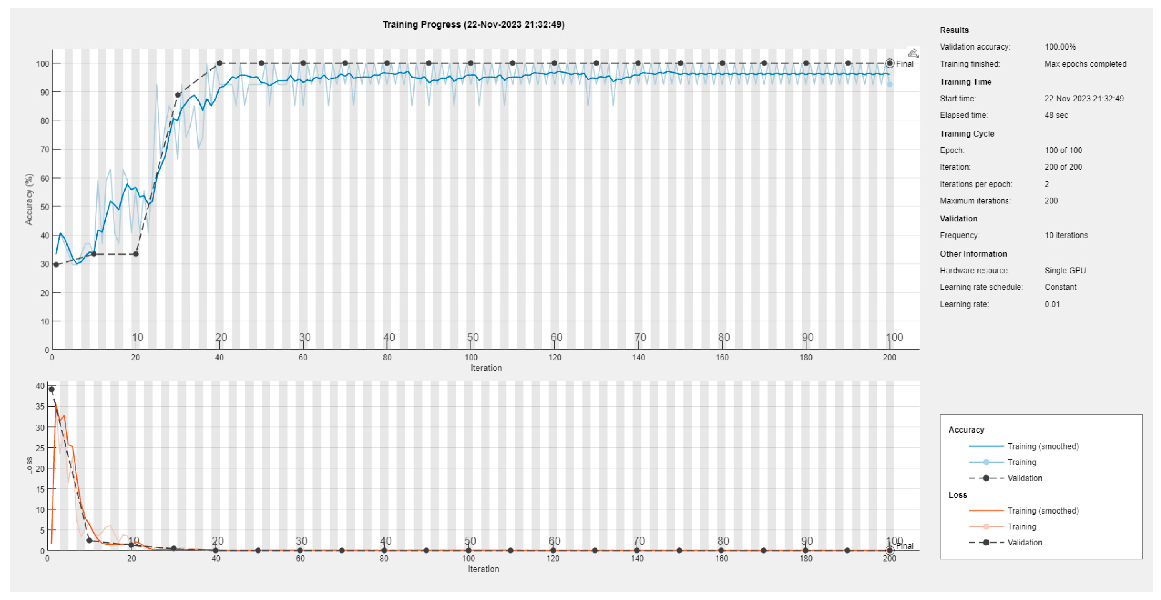Click the export axes icon above accuracy plot
1161x600 pixels.
point(913,53)
